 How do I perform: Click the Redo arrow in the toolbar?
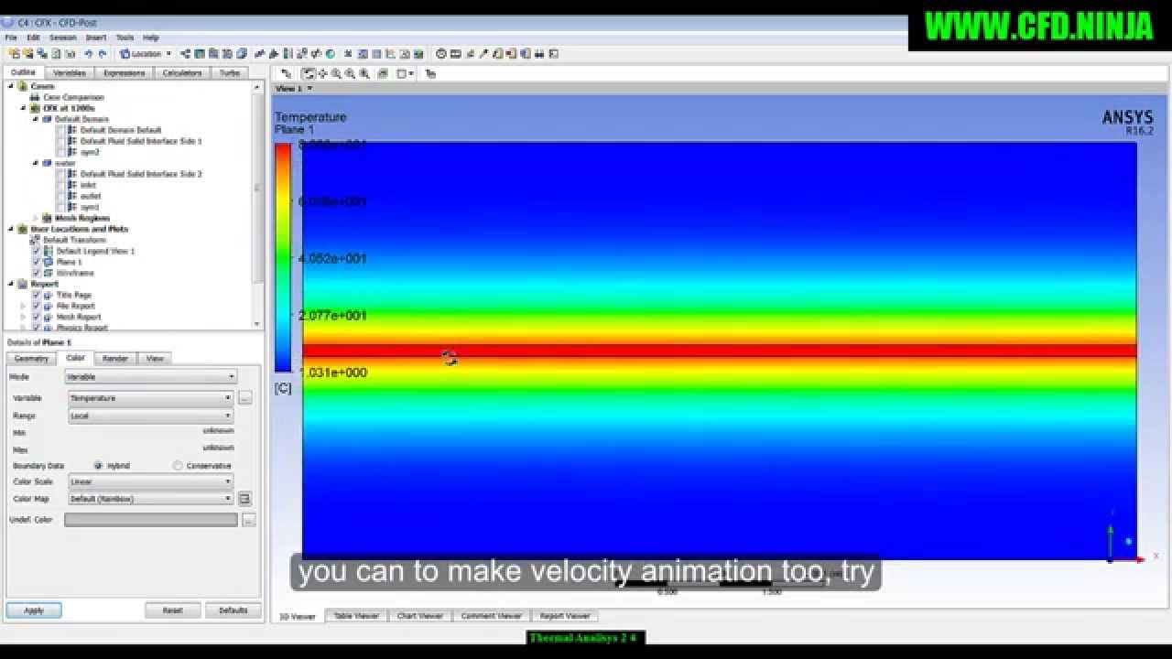(102, 54)
